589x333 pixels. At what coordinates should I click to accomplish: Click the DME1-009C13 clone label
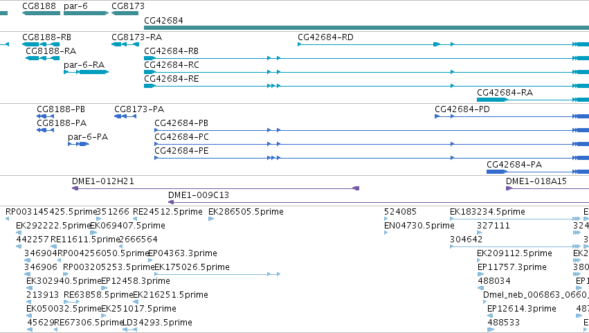click(199, 195)
